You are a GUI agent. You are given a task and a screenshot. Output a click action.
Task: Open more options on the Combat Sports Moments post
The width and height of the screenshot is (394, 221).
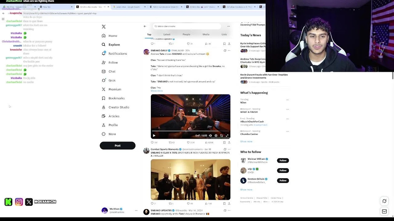pyautogui.click(x=229, y=149)
